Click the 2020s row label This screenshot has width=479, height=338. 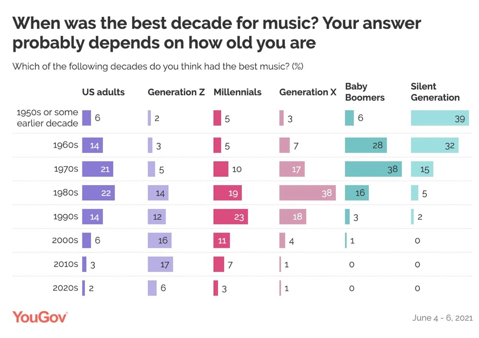65,288
